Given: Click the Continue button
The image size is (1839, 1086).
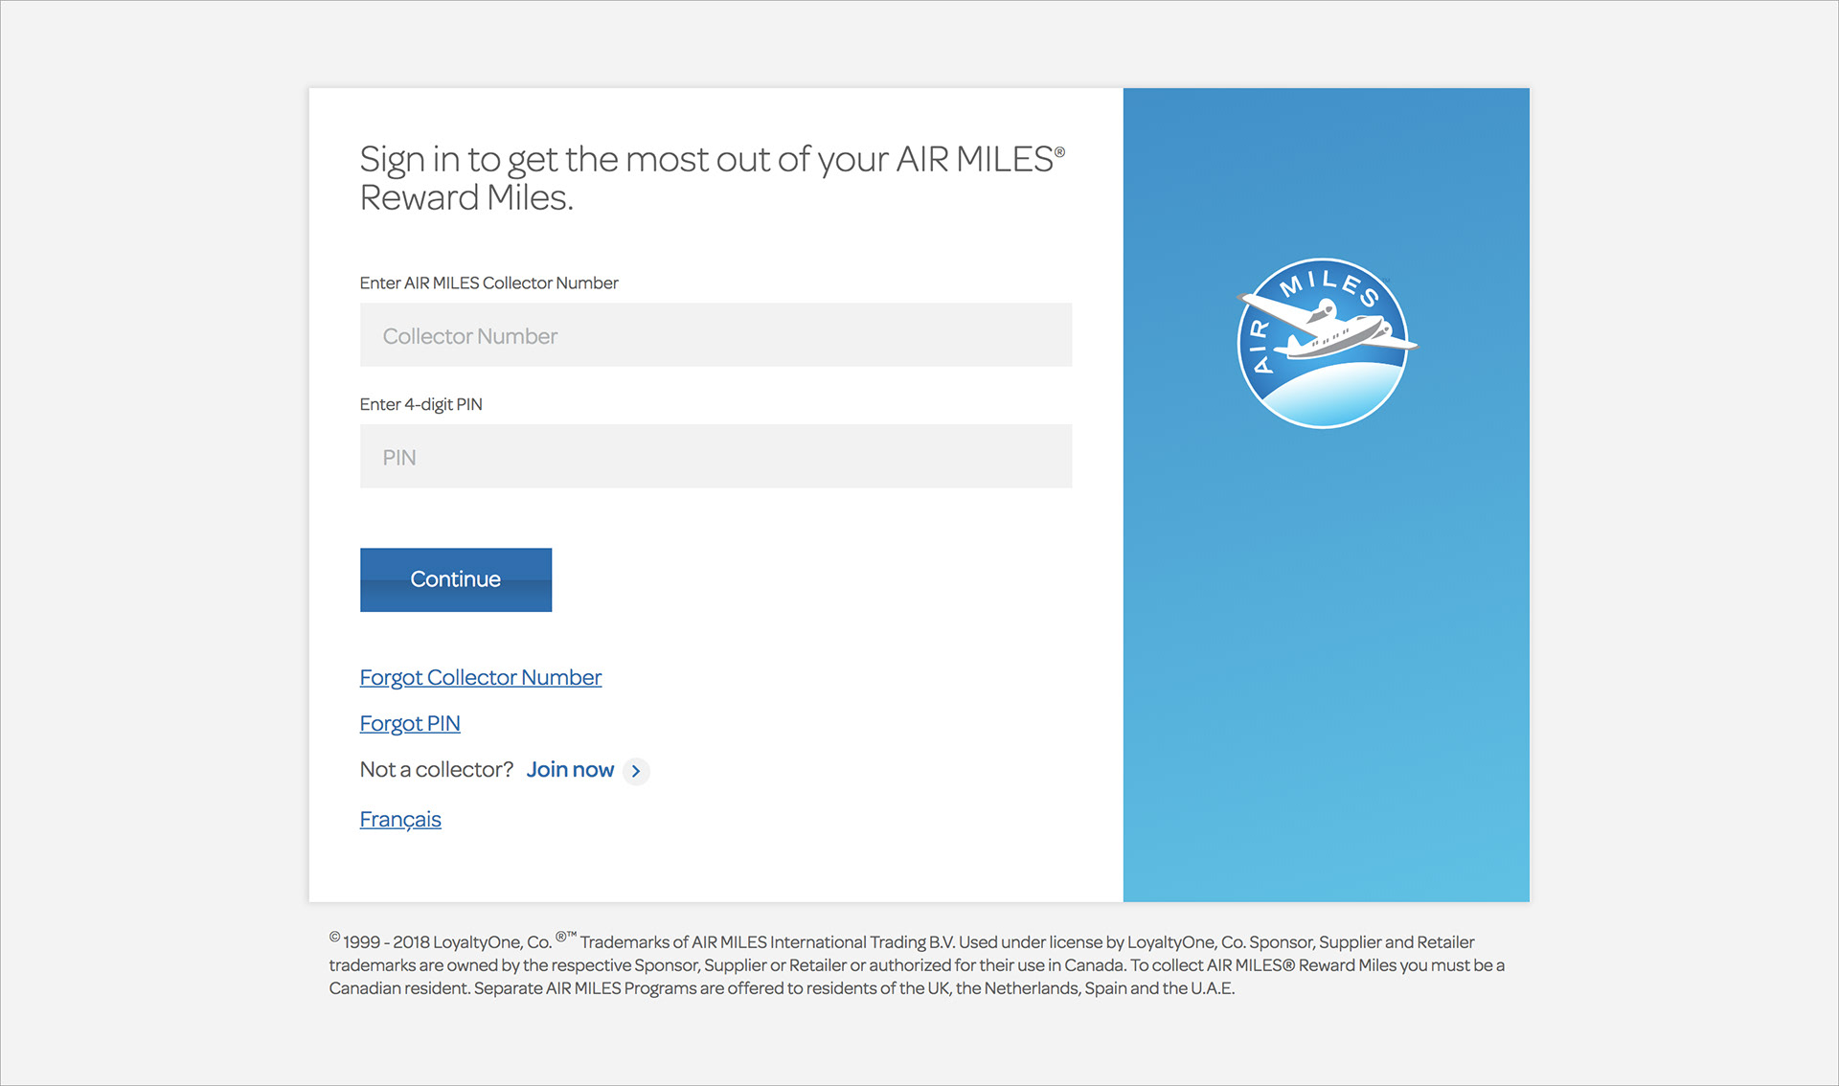Looking at the screenshot, I should click(x=456, y=579).
